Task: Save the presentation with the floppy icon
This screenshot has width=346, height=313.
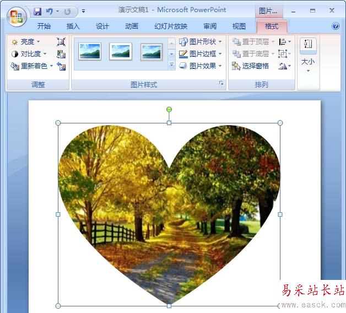Action: tap(37, 11)
